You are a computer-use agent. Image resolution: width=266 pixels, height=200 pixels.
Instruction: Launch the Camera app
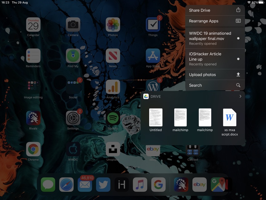(73, 25)
